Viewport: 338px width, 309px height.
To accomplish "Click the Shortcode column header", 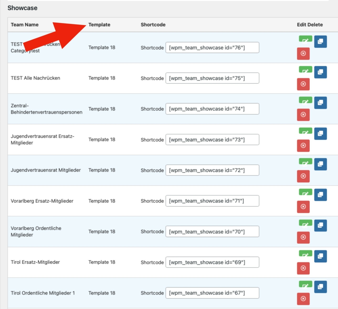I will (153, 25).
